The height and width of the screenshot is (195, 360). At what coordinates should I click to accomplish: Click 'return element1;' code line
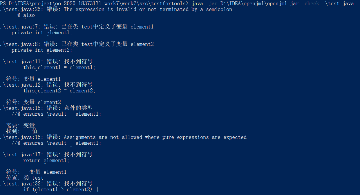[x=46, y=160]
